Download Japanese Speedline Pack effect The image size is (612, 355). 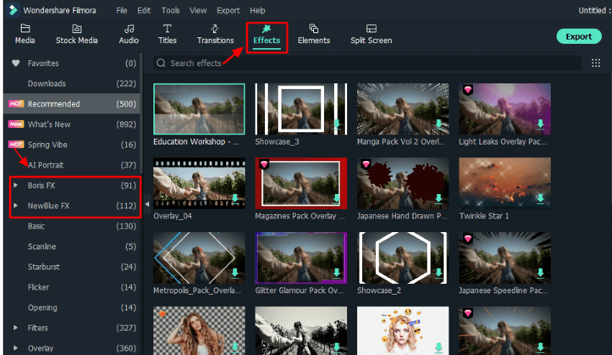click(541, 273)
